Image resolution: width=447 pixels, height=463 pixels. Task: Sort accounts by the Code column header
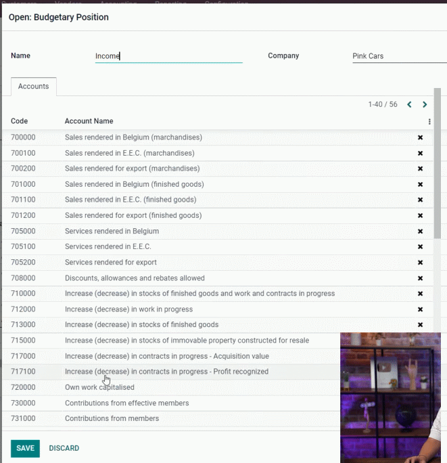[x=19, y=121]
